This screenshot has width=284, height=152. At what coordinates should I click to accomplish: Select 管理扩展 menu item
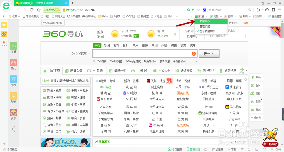click(x=211, y=26)
